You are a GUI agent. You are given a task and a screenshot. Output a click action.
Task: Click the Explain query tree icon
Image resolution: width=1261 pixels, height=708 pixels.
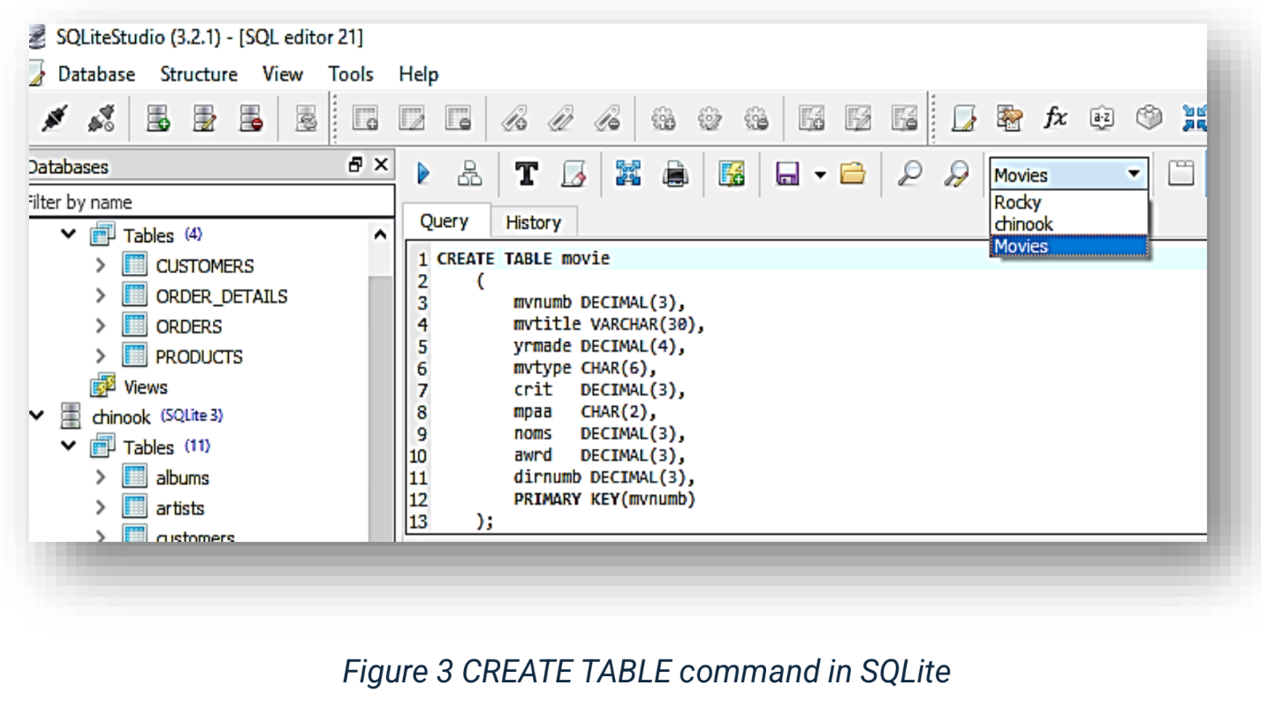tap(470, 174)
